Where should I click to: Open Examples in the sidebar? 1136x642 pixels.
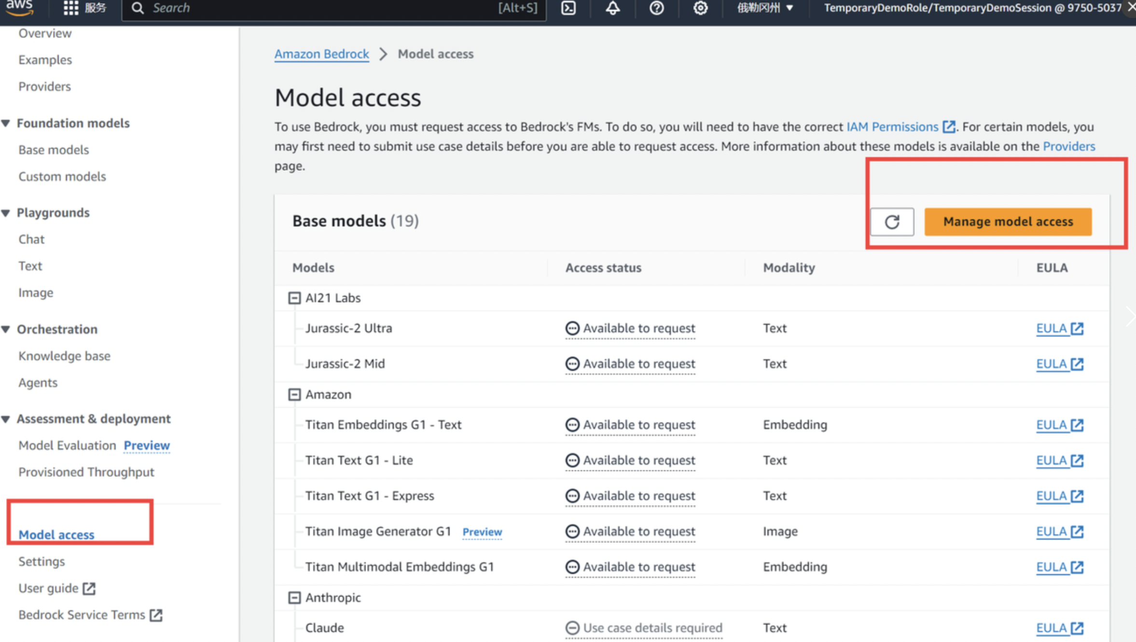[45, 60]
